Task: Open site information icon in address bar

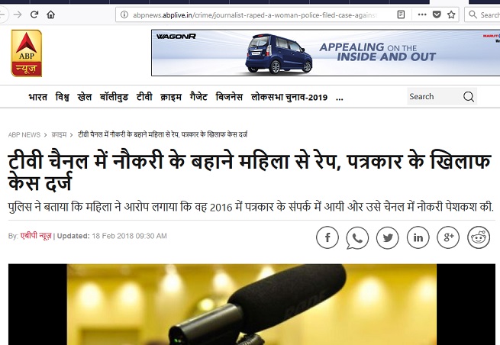Action: pos(124,15)
